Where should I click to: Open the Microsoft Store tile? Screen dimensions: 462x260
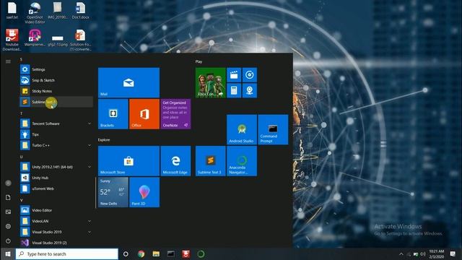(128, 161)
